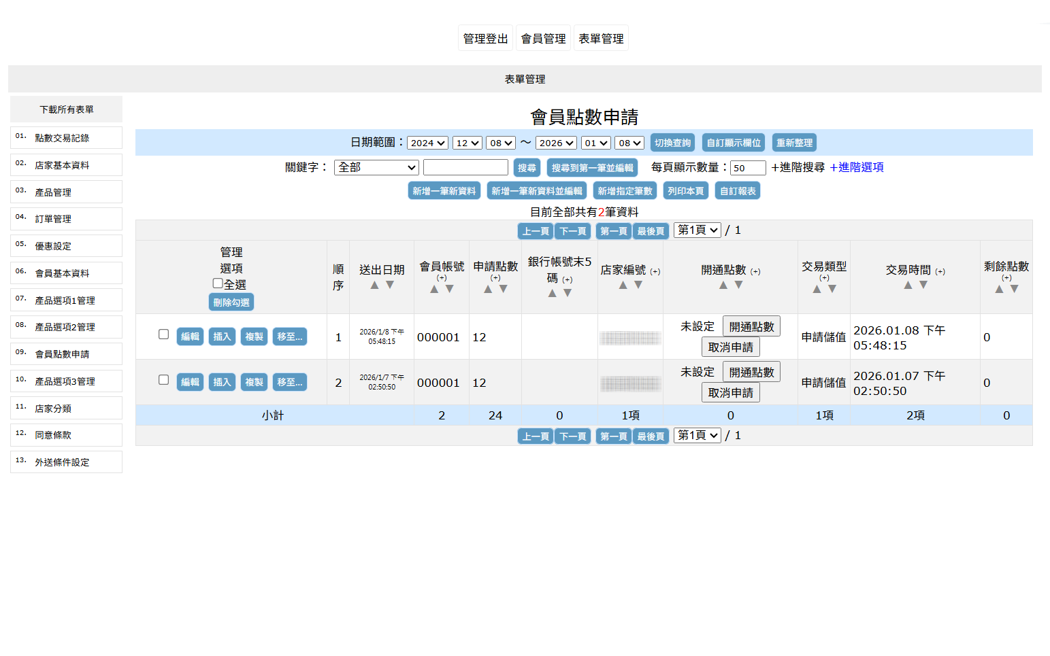
Task: Sort 申請點數 descending arrow
Action: [x=504, y=289]
